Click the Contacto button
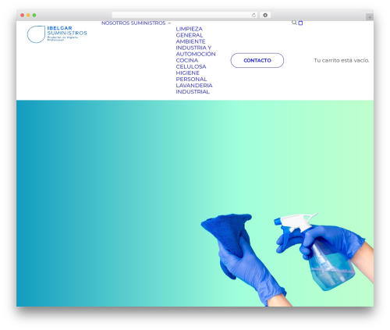The width and height of the screenshot is (390, 330). tap(257, 60)
